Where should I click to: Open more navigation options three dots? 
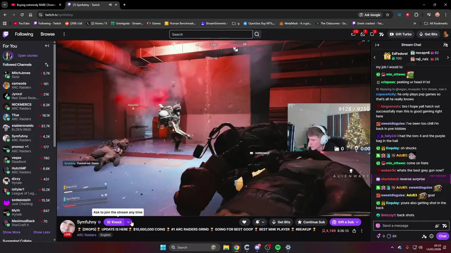point(64,34)
